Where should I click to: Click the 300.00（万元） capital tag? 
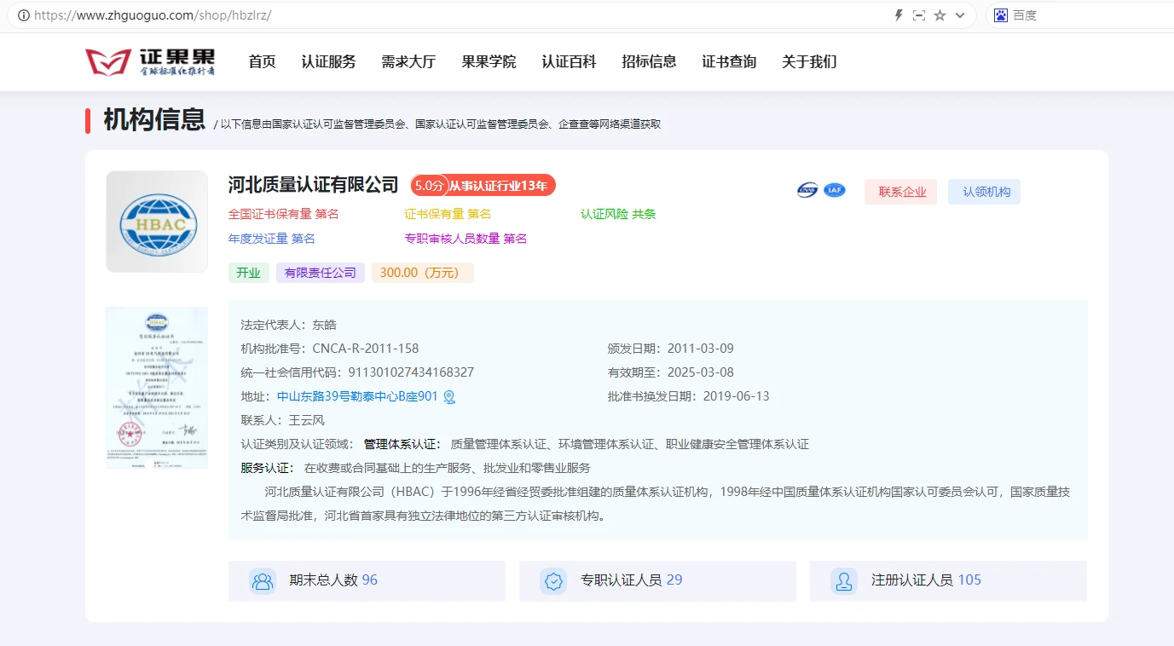(422, 273)
